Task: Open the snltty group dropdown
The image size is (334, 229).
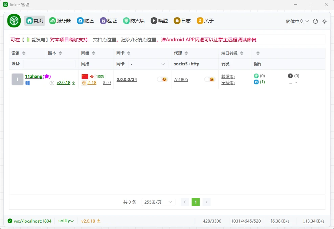Action: [66, 221]
